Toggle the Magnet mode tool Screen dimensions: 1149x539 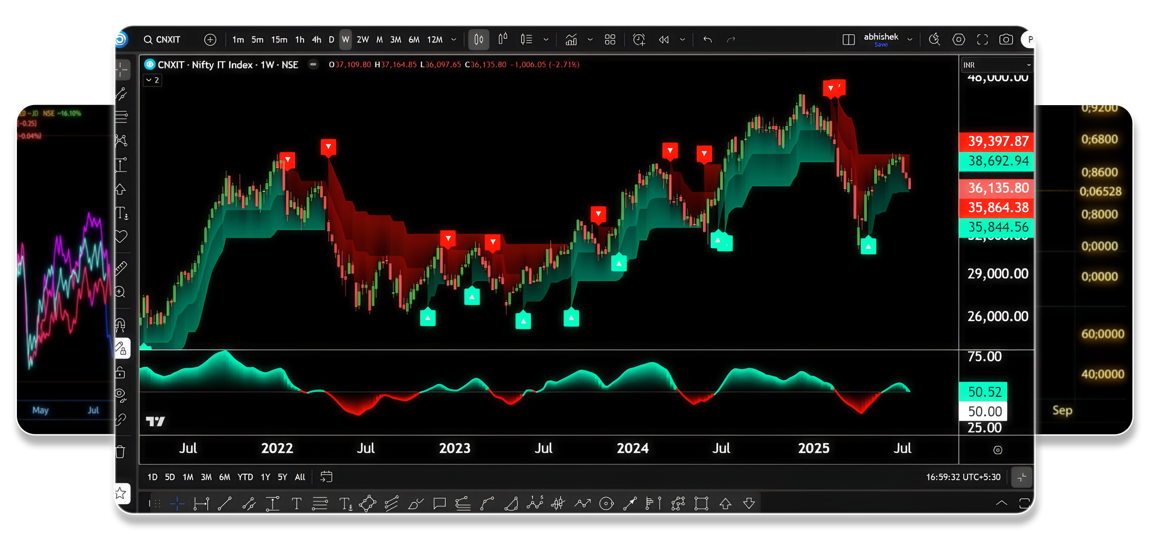120,325
